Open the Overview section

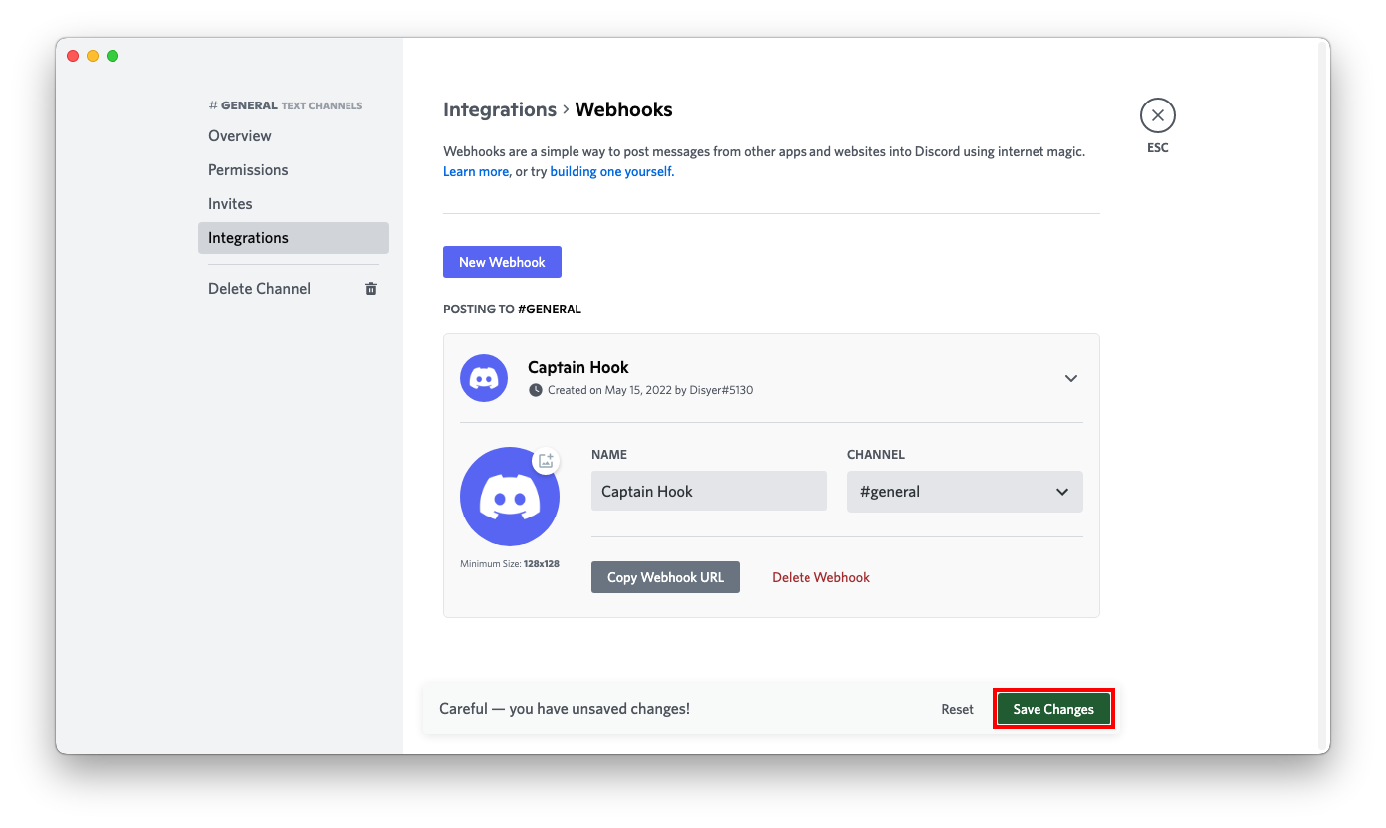pos(239,135)
